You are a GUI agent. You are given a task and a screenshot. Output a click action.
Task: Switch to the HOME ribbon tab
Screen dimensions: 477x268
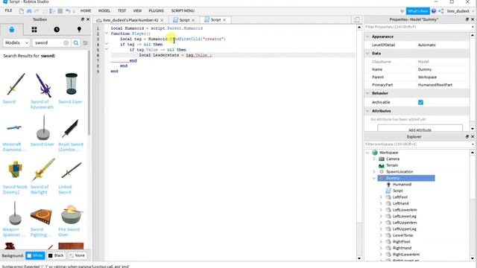[x=86, y=10]
